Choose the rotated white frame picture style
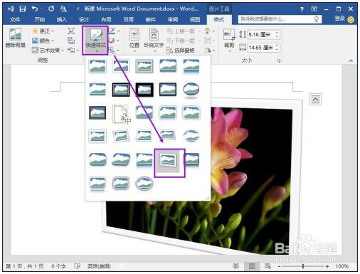Screen dimensions: 360x274 (x=121, y=136)
